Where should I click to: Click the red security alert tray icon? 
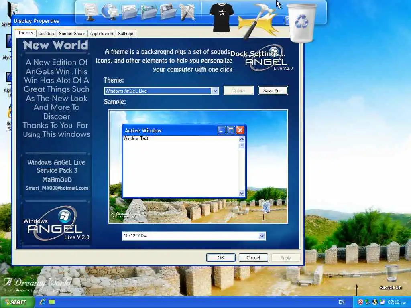click(x=360, y=302)
